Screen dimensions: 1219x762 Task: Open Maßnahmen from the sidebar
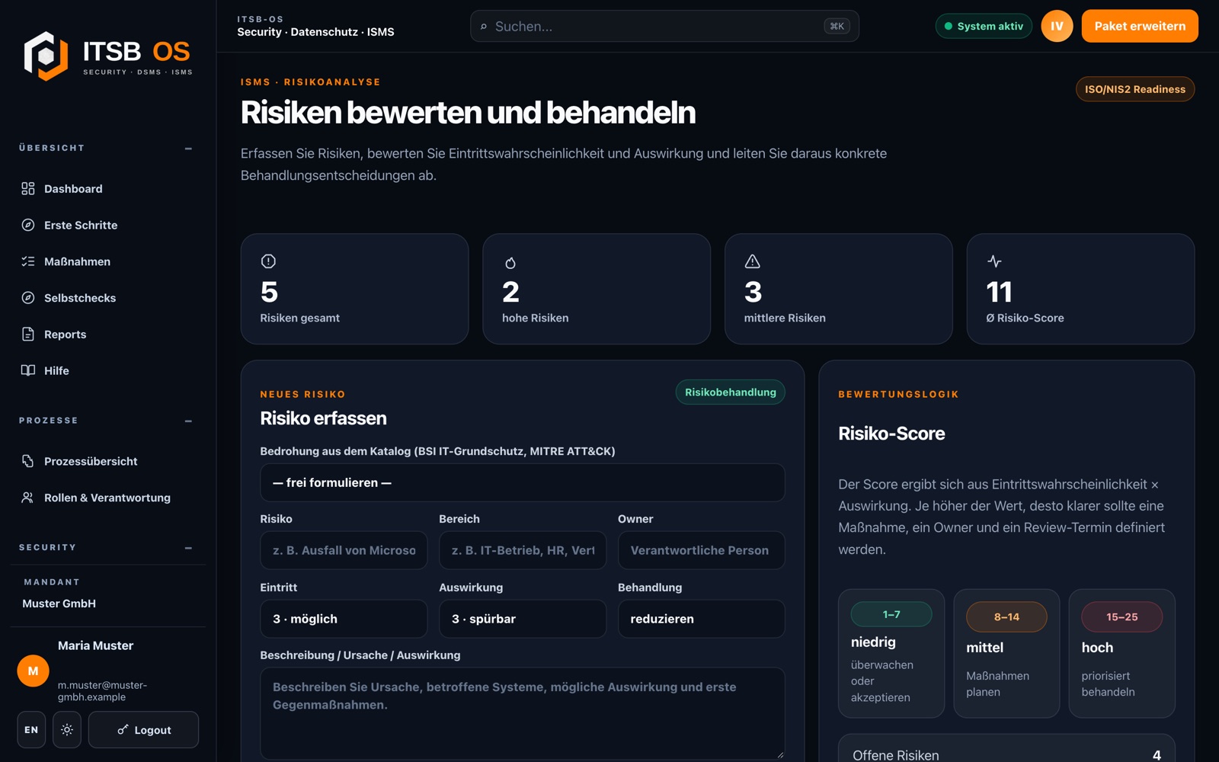(107, 261)
